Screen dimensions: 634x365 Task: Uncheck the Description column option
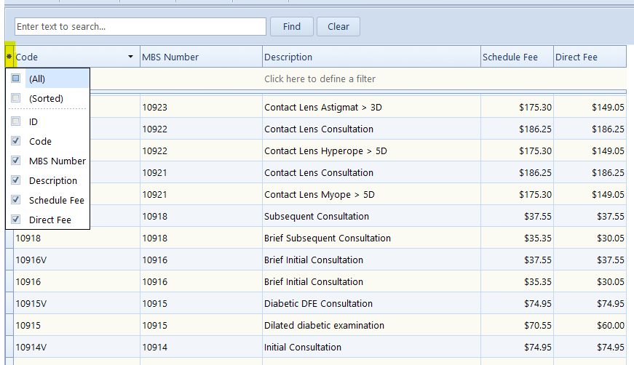[16, 180]
